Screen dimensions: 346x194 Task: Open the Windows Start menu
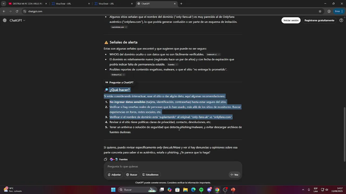point(113,190)
